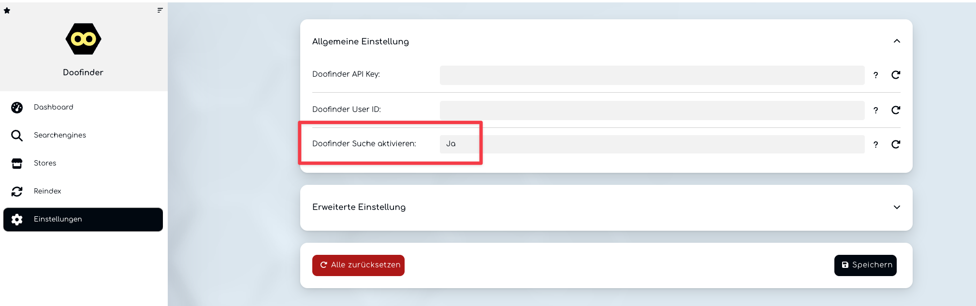This screenshot has height=306, width=976.
Task: Reset the Doofinder API Key field
Action: (x=896, y=75)
